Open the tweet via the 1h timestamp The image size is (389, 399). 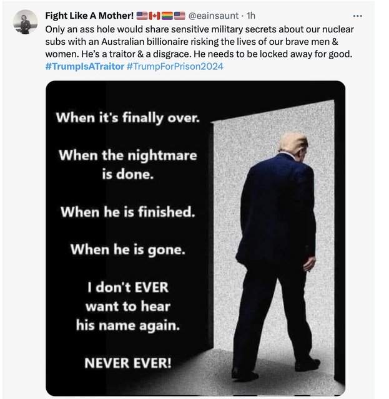point(251,16)
